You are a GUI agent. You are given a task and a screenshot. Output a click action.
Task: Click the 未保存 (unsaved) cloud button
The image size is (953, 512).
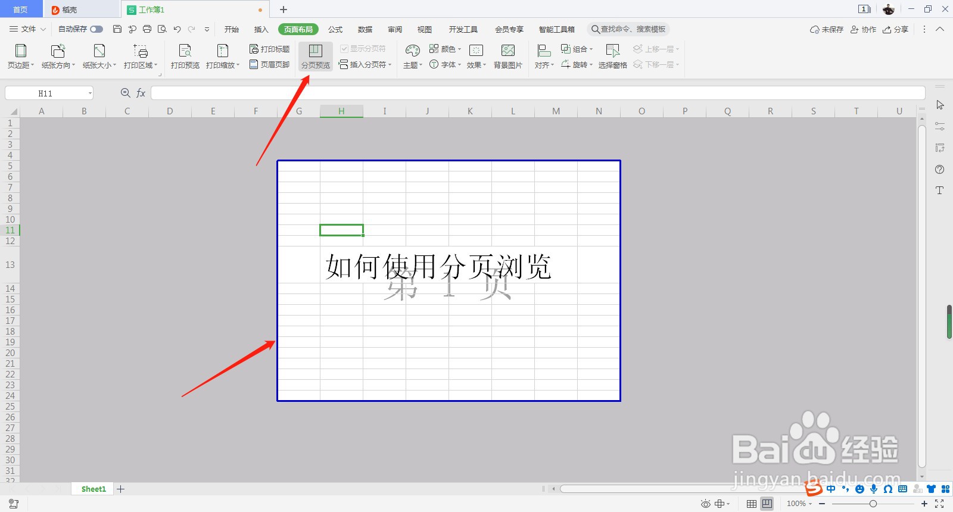[x=826, y=29]
